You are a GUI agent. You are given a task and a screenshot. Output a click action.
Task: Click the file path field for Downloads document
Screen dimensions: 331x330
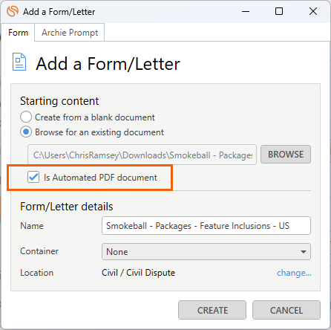click(x=142, y=155)
